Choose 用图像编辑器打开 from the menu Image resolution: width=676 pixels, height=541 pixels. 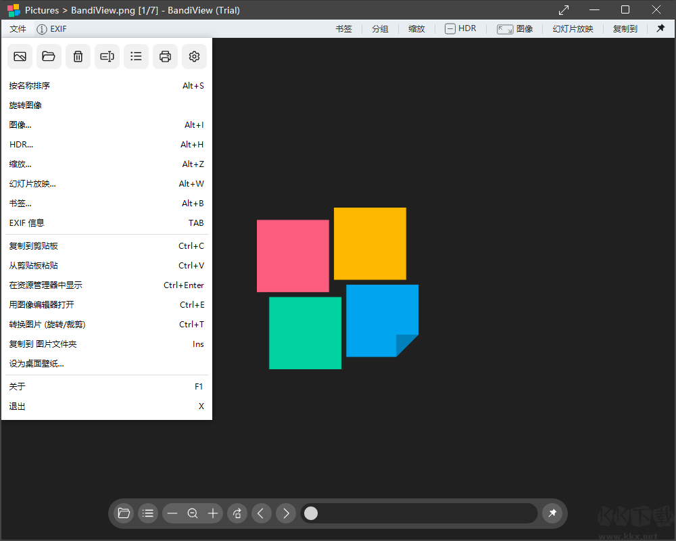(x=107, y=305)
